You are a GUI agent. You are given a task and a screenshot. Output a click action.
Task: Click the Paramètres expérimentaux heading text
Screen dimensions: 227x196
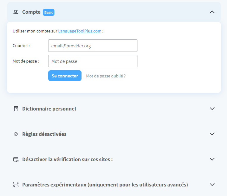click(105, 185)
